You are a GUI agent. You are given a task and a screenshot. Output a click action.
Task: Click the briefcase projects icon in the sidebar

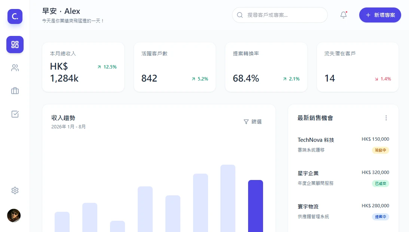click(x=15, y=91)
